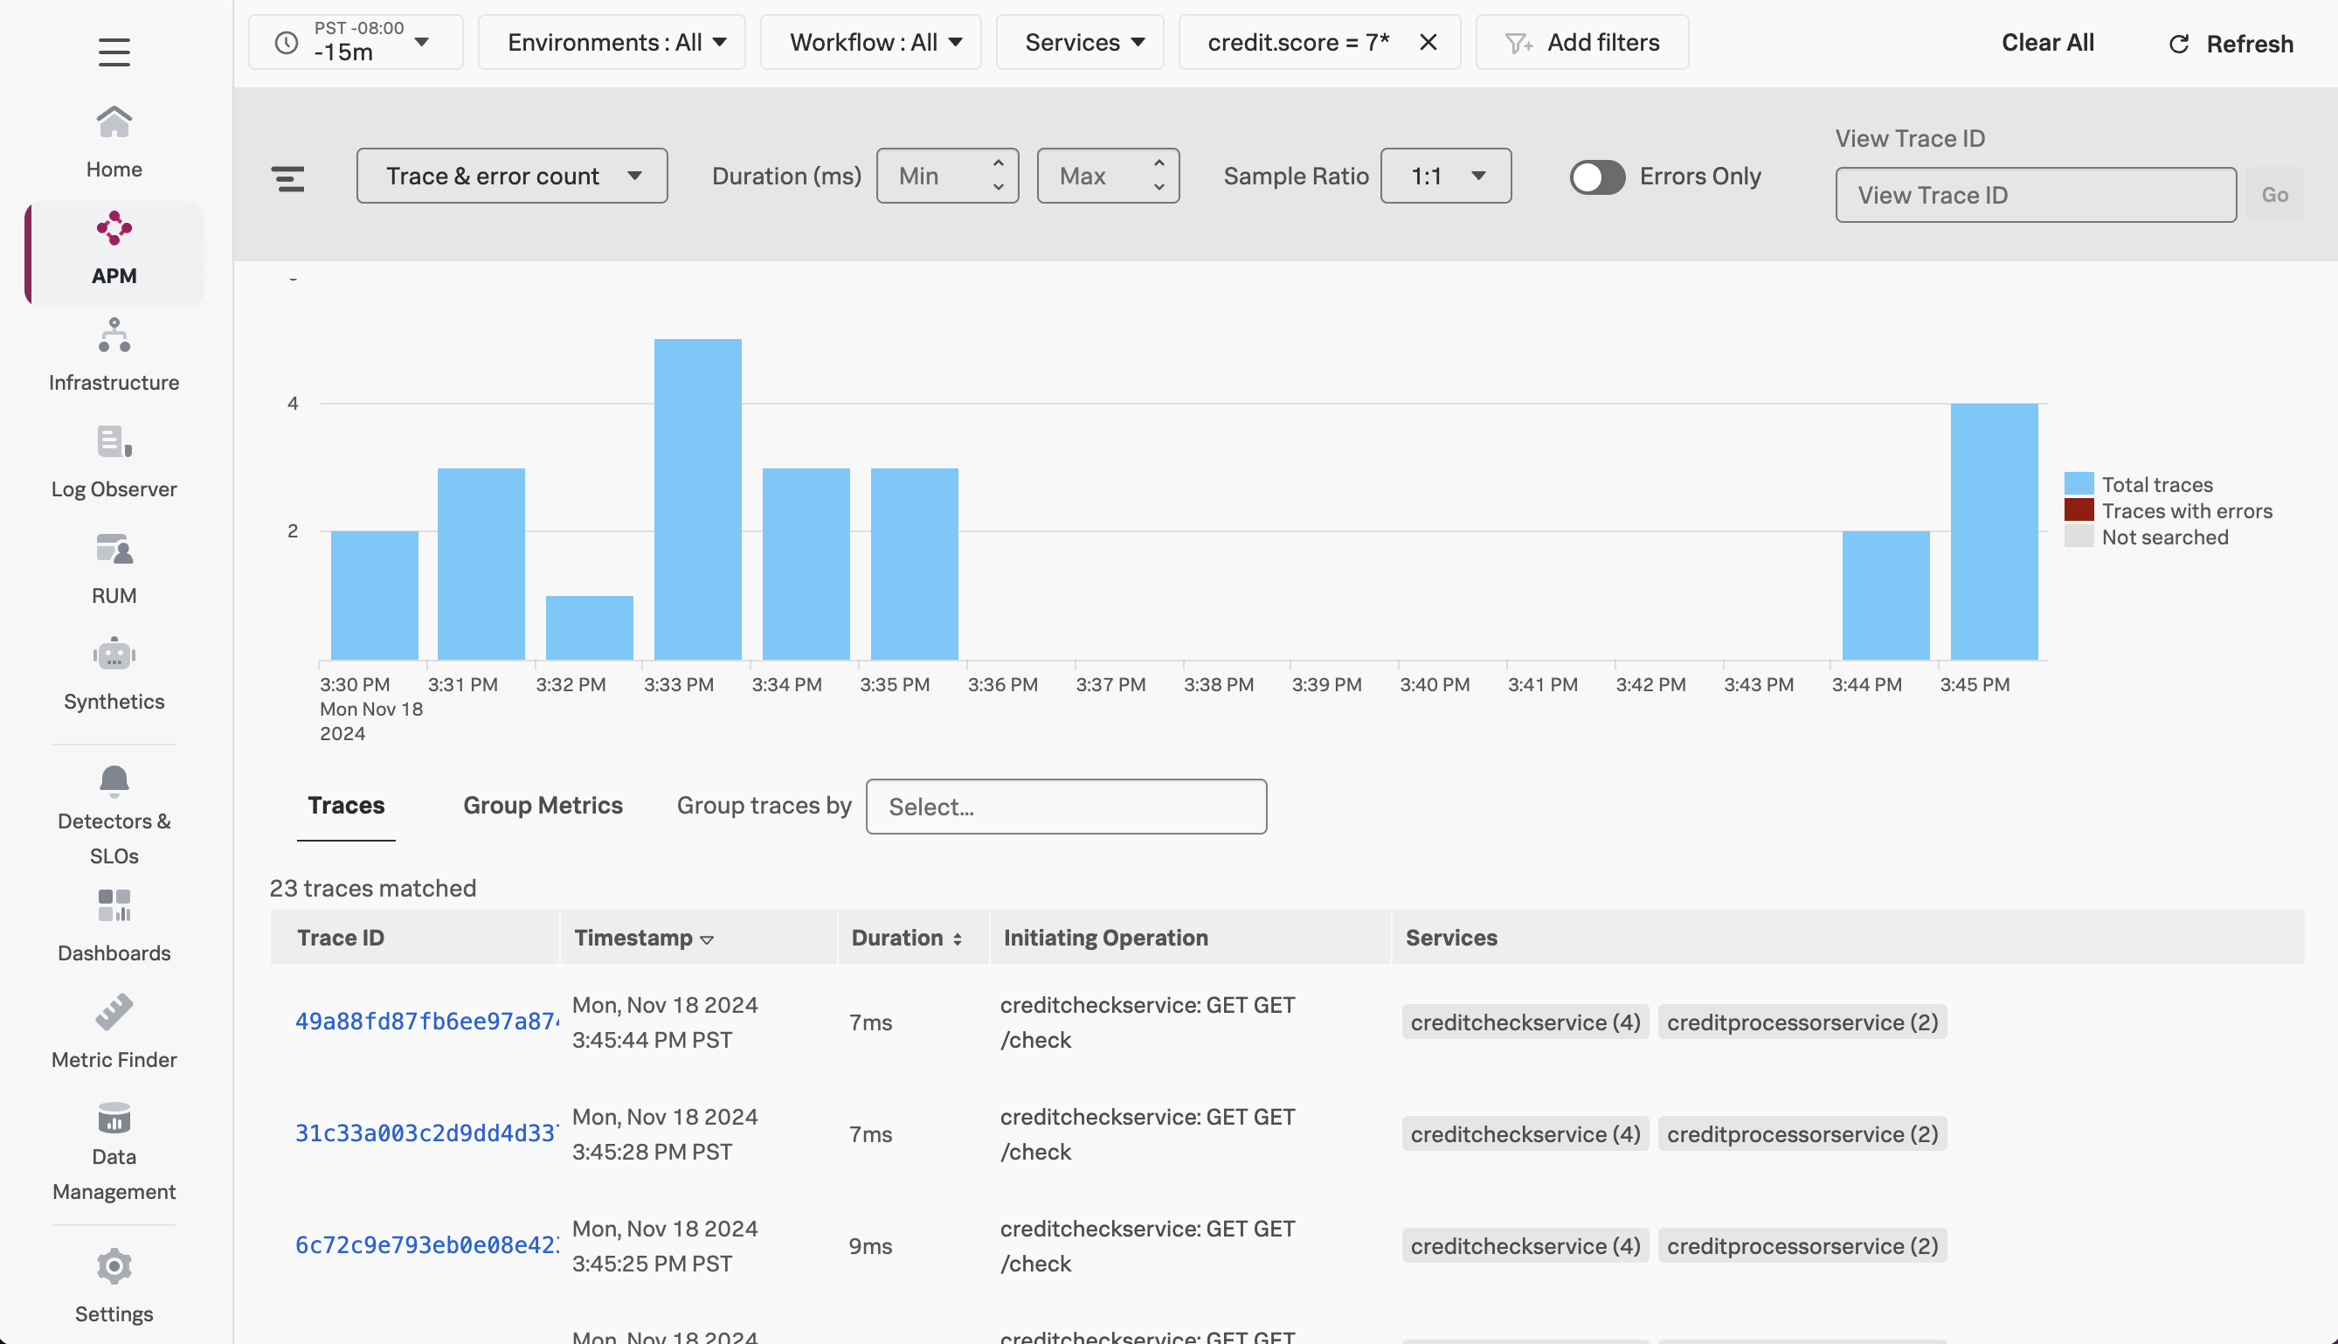This screenshot has width=2338, height=1344.
Task: Toggle the Errors Only switch
Action: (1597, 177)
